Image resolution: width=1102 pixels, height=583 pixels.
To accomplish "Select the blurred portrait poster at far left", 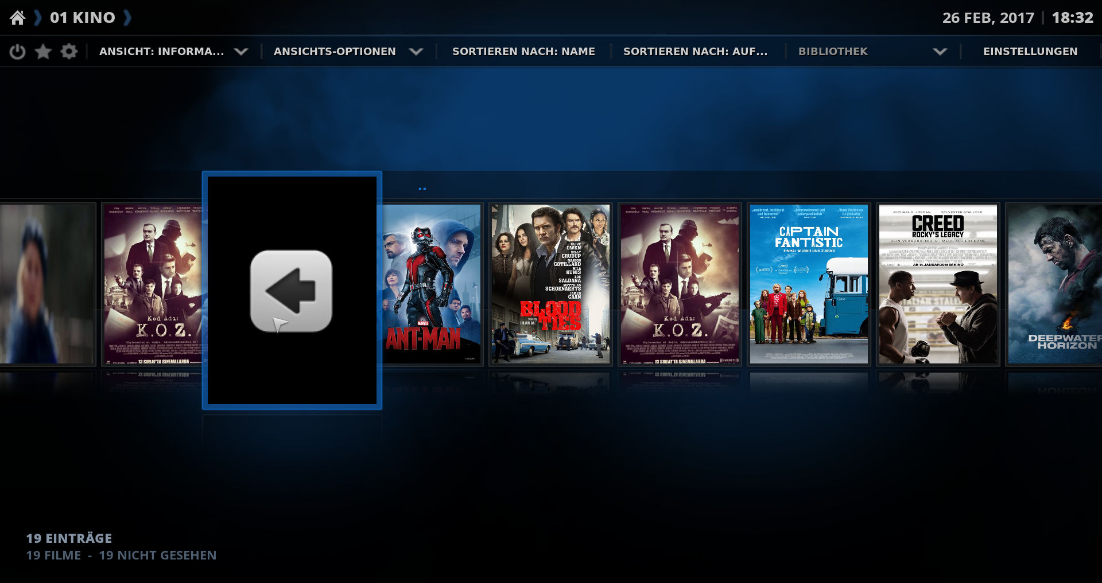I will (x=47, y=284).
